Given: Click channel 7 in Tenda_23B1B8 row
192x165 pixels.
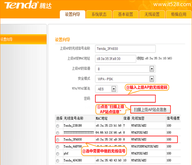Looking at the screenshot, I should (x=124, y=125).
